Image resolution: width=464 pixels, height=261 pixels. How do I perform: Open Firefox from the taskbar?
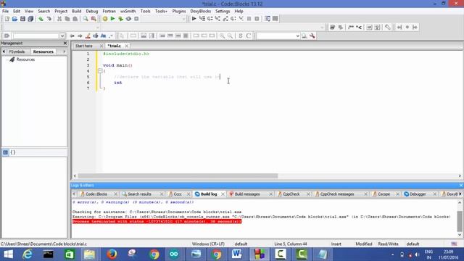(112, 254)
